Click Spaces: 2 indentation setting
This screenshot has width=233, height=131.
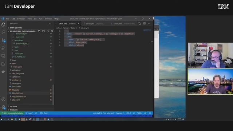click(x=120, y=113)
